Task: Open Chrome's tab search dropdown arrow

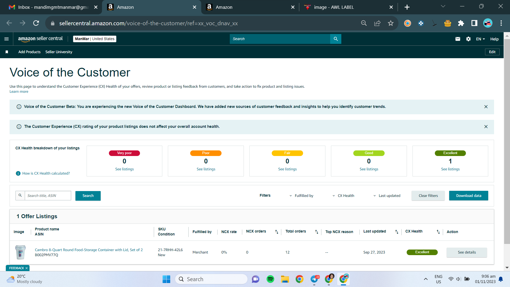Action: click(x=443, y=6)
